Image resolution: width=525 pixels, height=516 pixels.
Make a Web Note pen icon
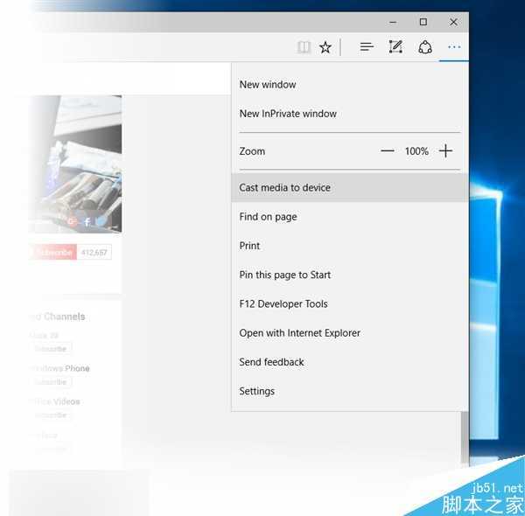click(x=395, y=47)
